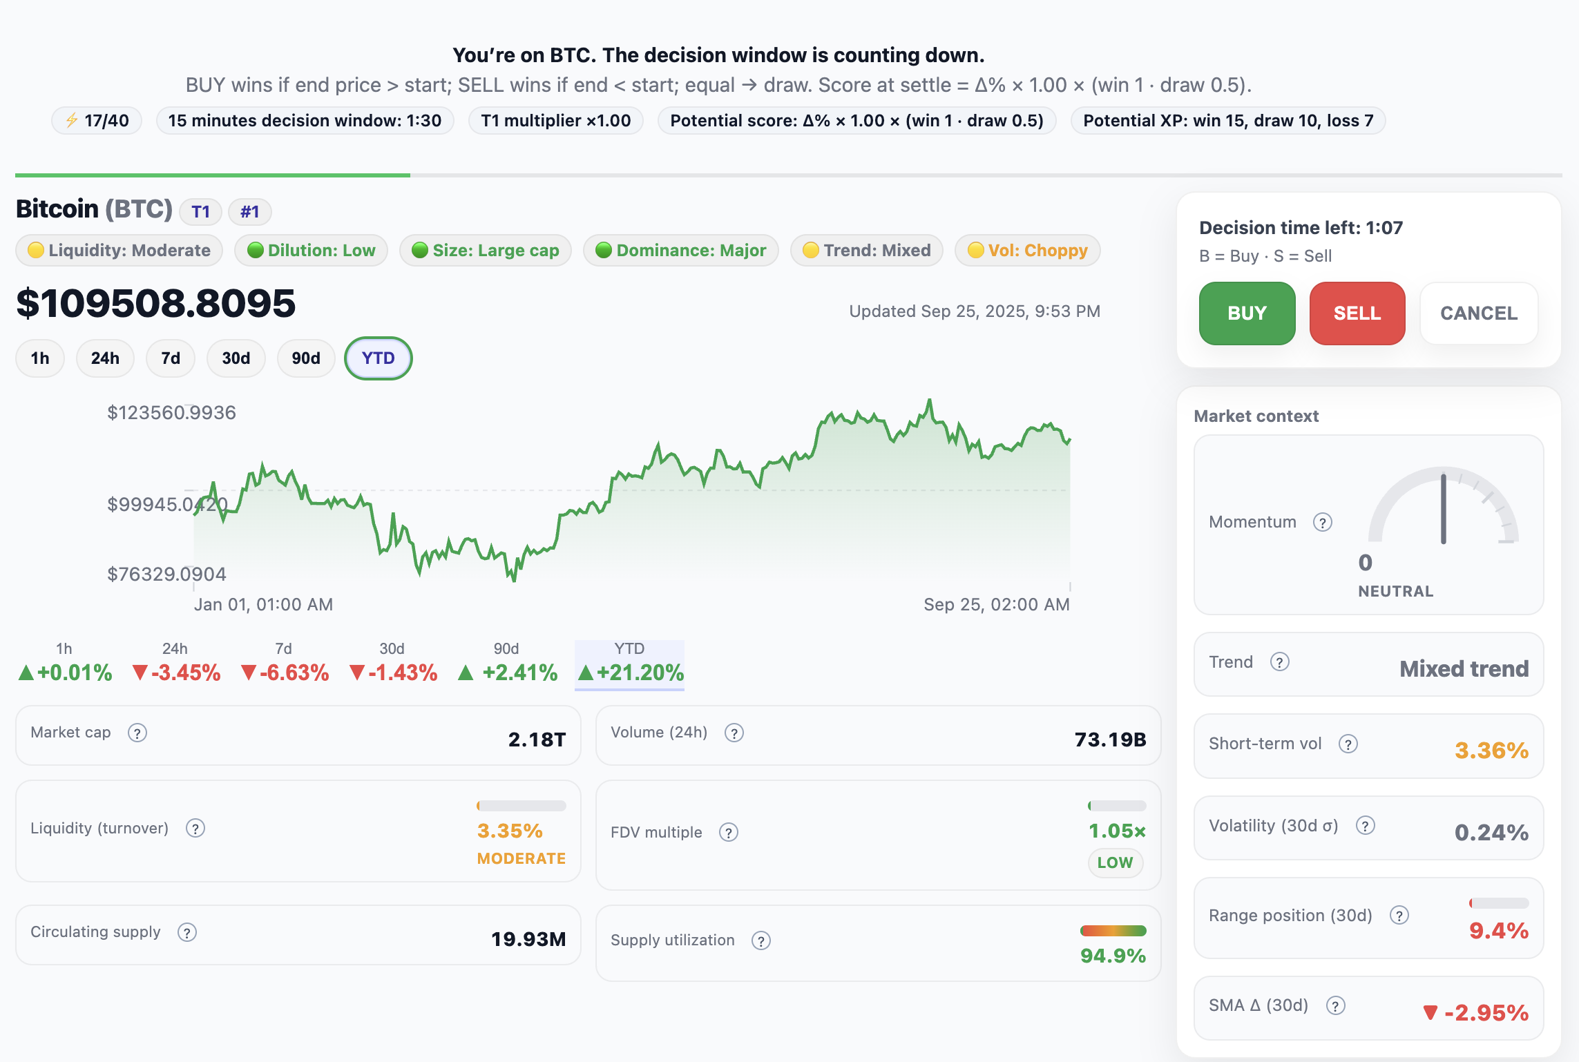Open the Market cap help tooltip
The image size is (1579, 1062).
pyautogui.click(x=137, y=733)
